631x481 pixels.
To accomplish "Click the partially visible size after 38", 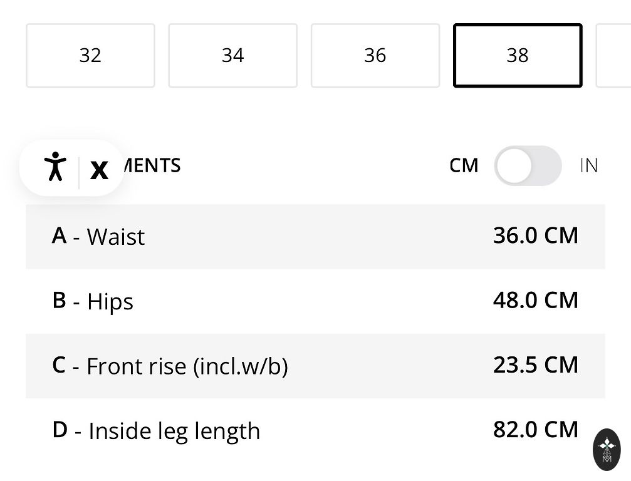I will coord(614,56).
